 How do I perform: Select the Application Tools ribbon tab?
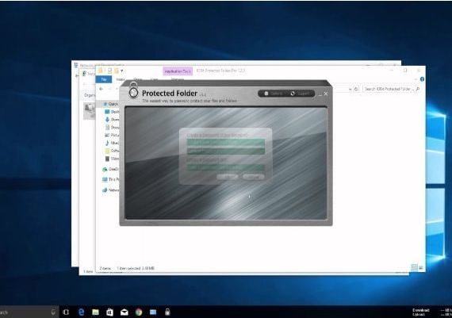pos(178,71)
